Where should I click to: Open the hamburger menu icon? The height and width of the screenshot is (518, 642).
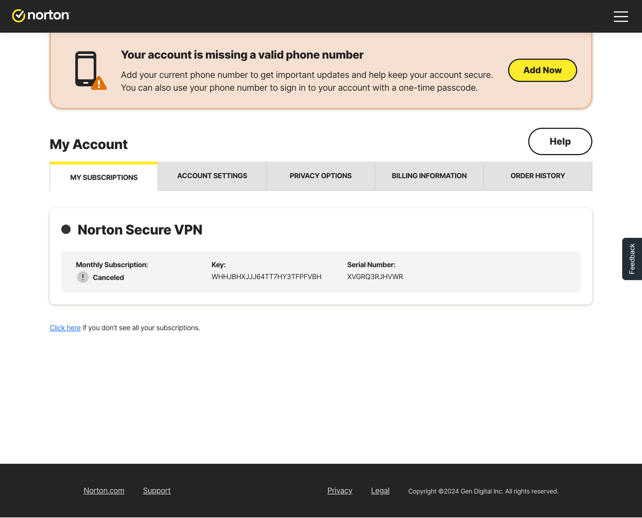click(x=620, y=17)
